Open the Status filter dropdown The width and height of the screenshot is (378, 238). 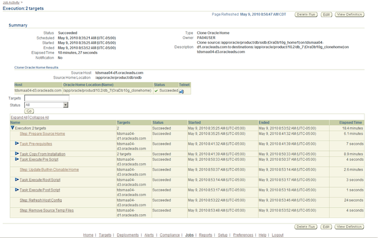[x=46, y=105]
